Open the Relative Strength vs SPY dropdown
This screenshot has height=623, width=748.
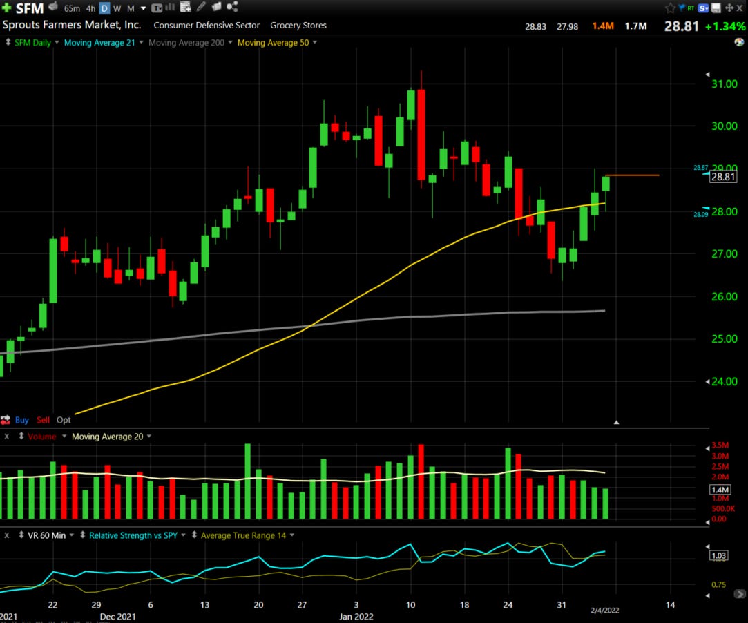pyautogui.click(x=183, y=535)
